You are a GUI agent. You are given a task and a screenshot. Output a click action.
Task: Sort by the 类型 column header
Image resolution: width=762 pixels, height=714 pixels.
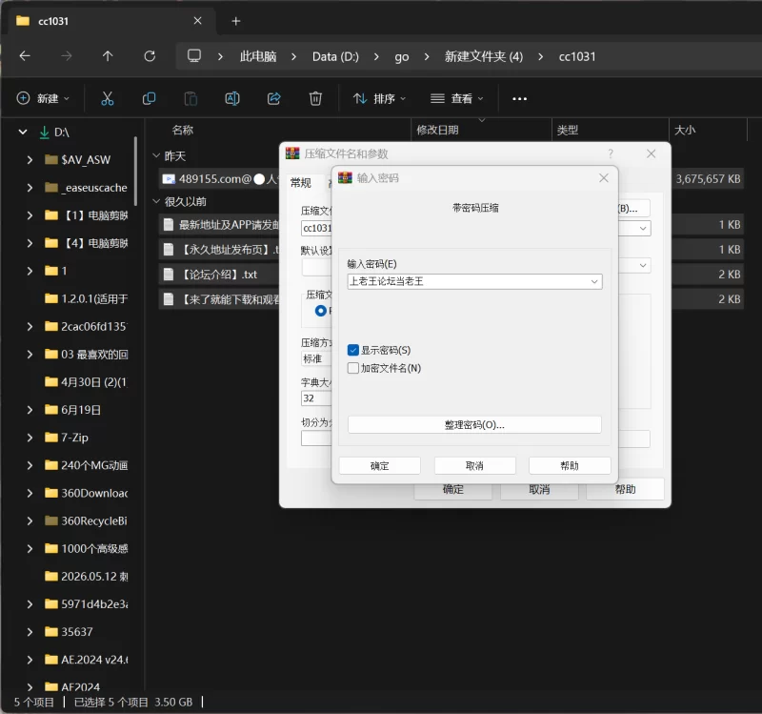[x=568, y=130]
